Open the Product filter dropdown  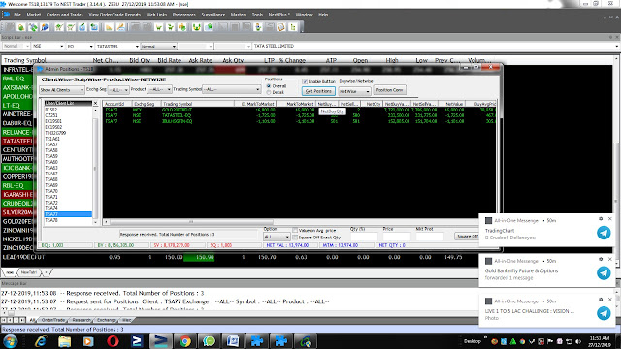(x=159, y=90)
